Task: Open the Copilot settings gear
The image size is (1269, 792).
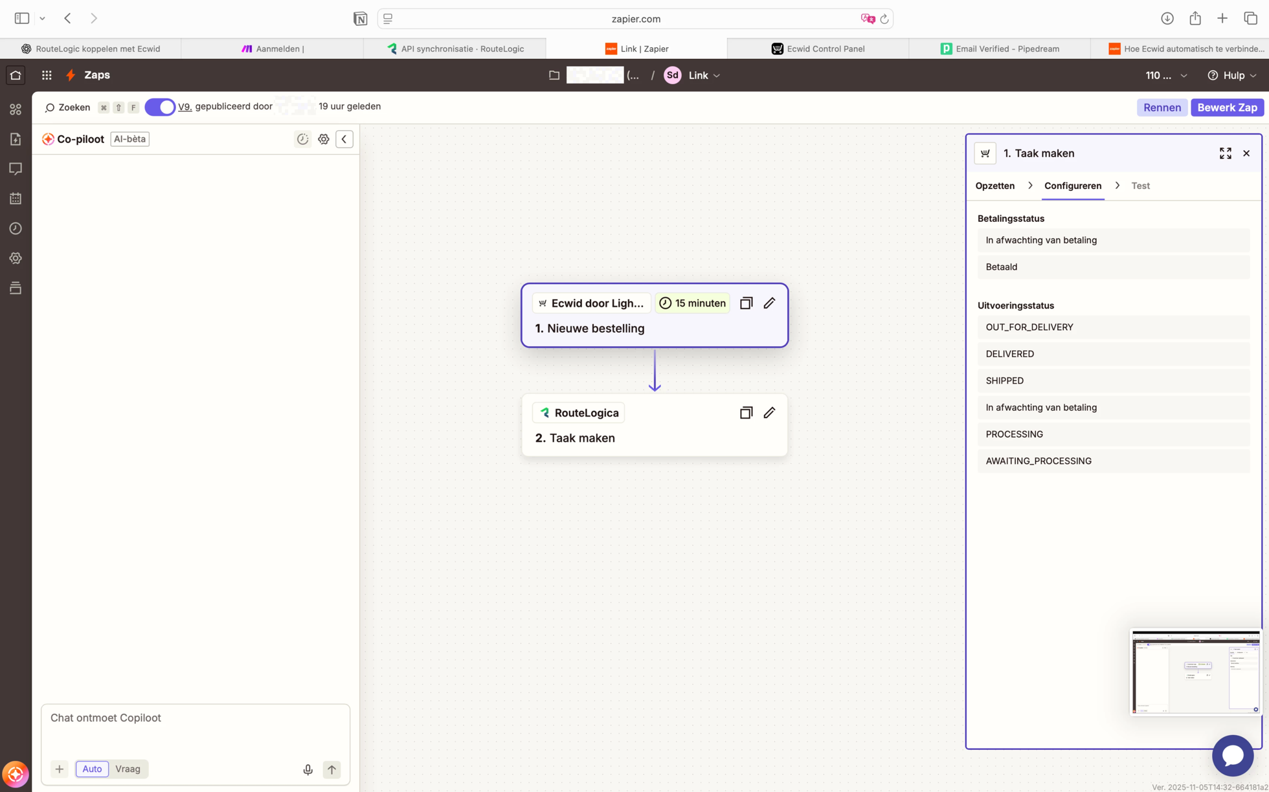Action: [323, 139]
